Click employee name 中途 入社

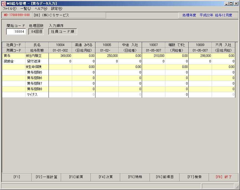click(x=130, y=45)
